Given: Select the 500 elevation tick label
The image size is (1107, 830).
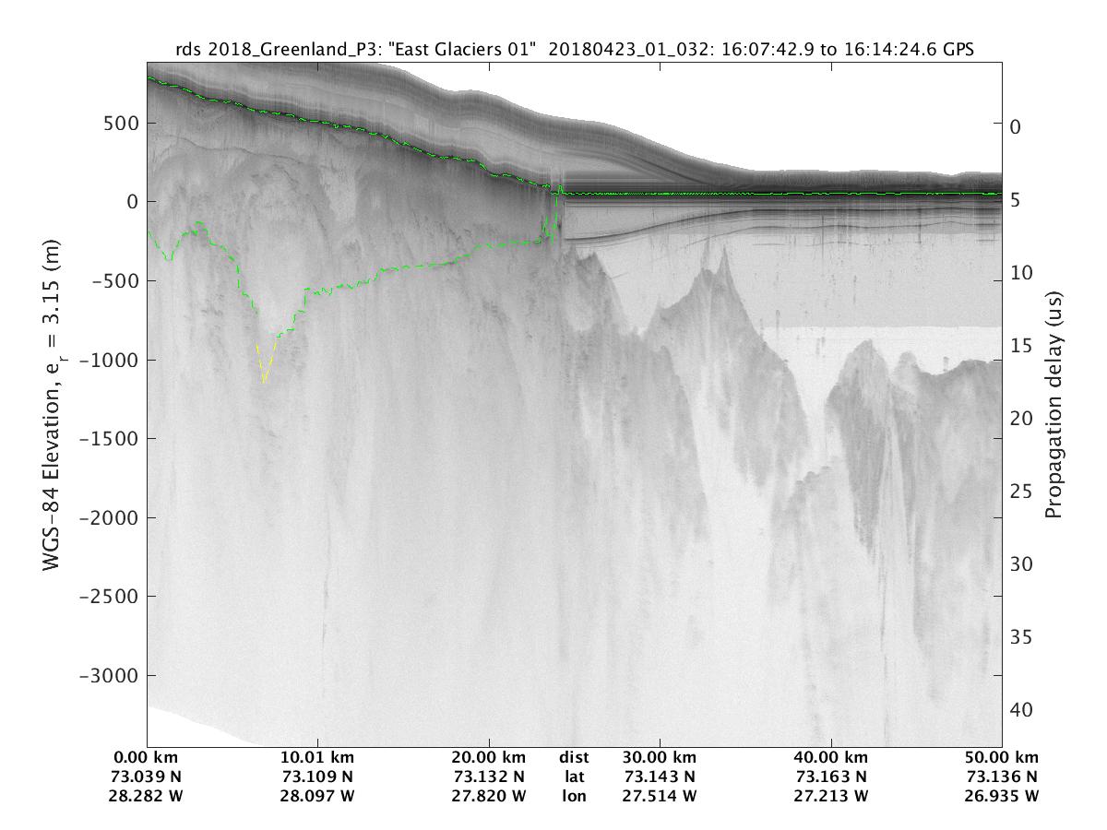Looking at the screenshot, I should tap(121, 124).
